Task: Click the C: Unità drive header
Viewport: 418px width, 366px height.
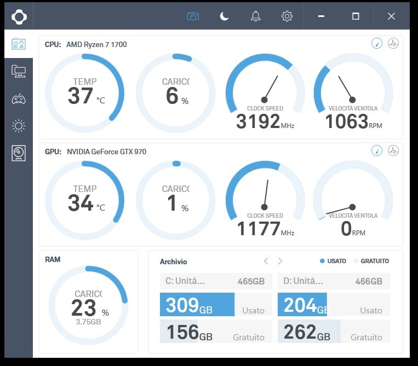Action: (216, 281)
